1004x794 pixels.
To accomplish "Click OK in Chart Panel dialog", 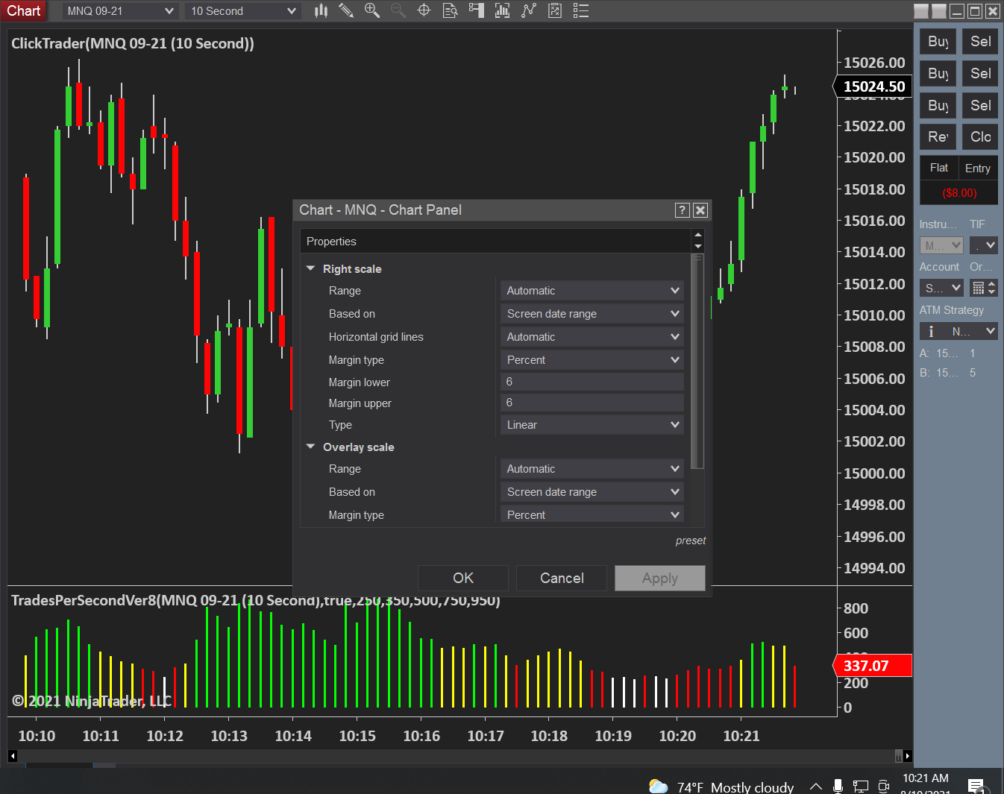I will tap(463, 578).
